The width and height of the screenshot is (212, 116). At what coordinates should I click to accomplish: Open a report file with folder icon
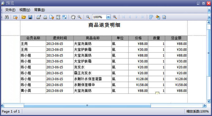tap(24, 17)
